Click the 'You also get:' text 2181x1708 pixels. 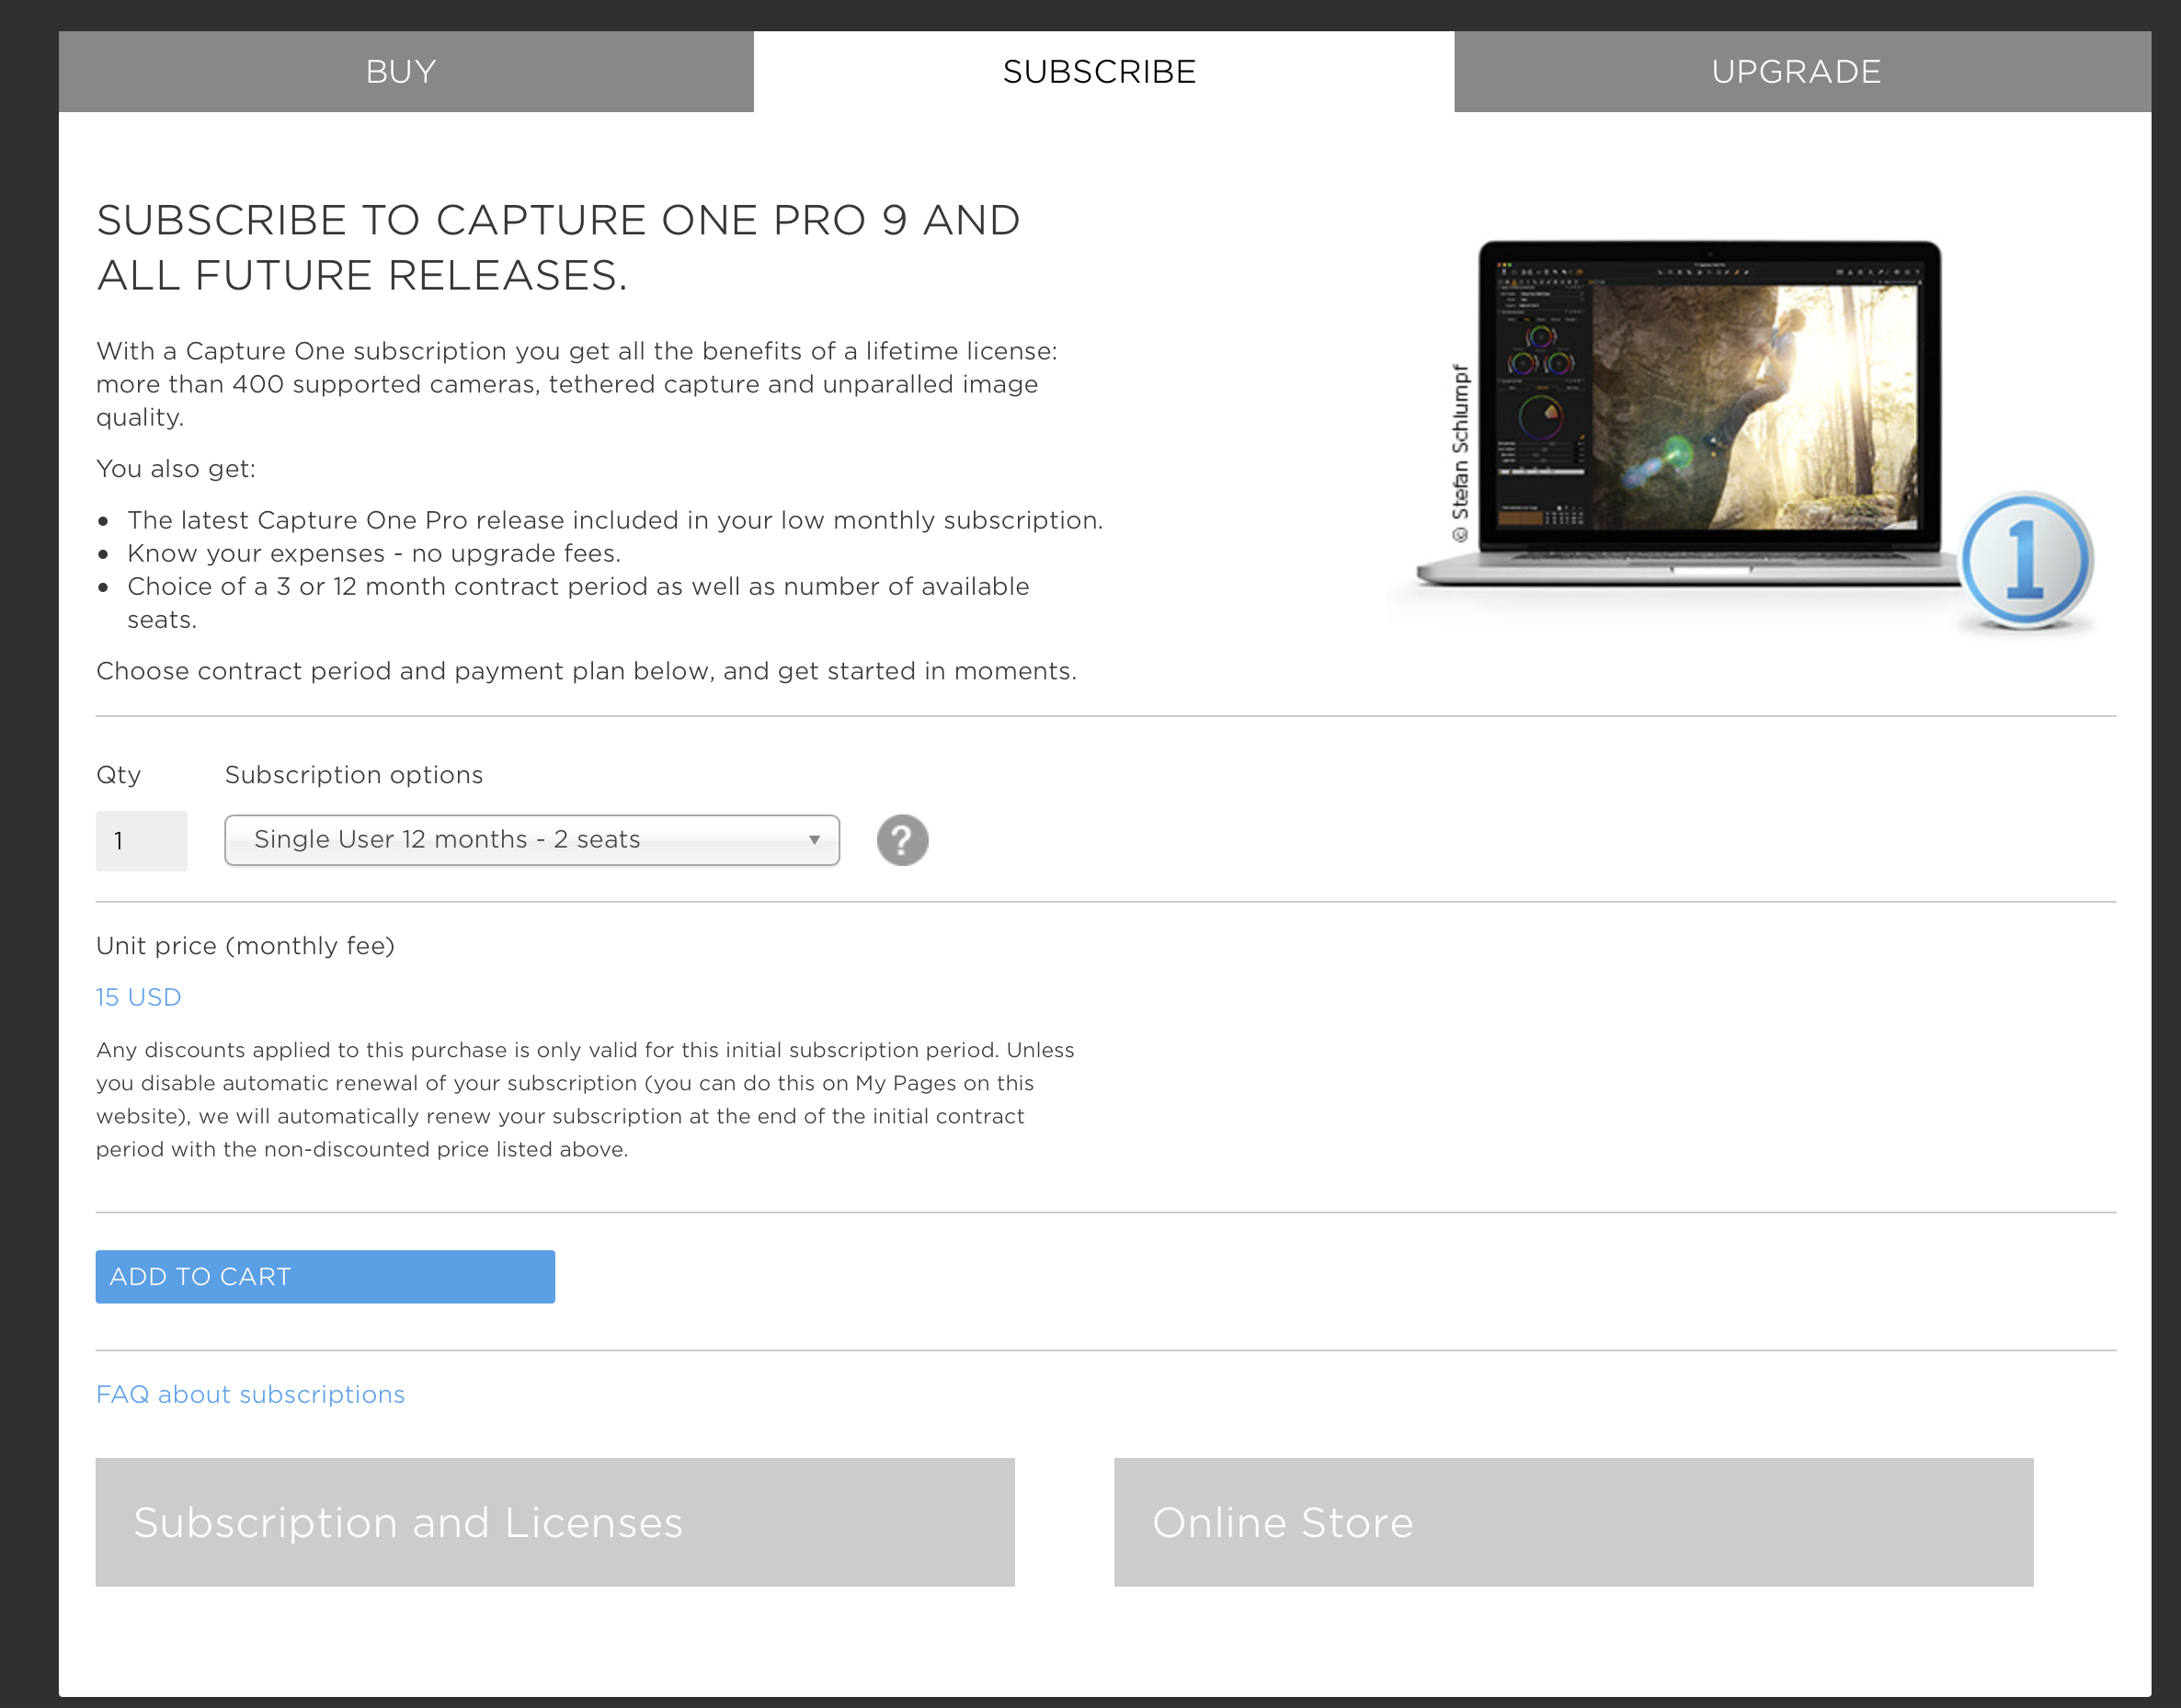(x=176, y=469)
